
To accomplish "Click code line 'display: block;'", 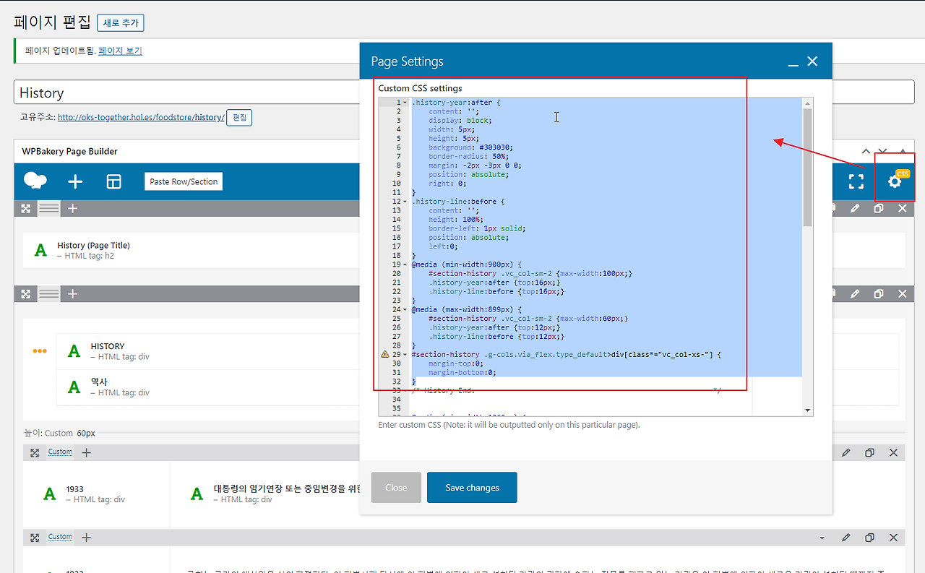I will pyautogui.click(x=460, y=121).
